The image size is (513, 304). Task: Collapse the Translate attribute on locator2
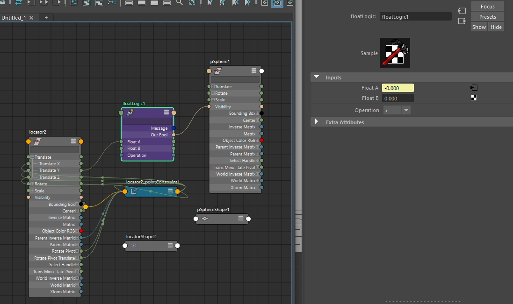tap(32, 157)
